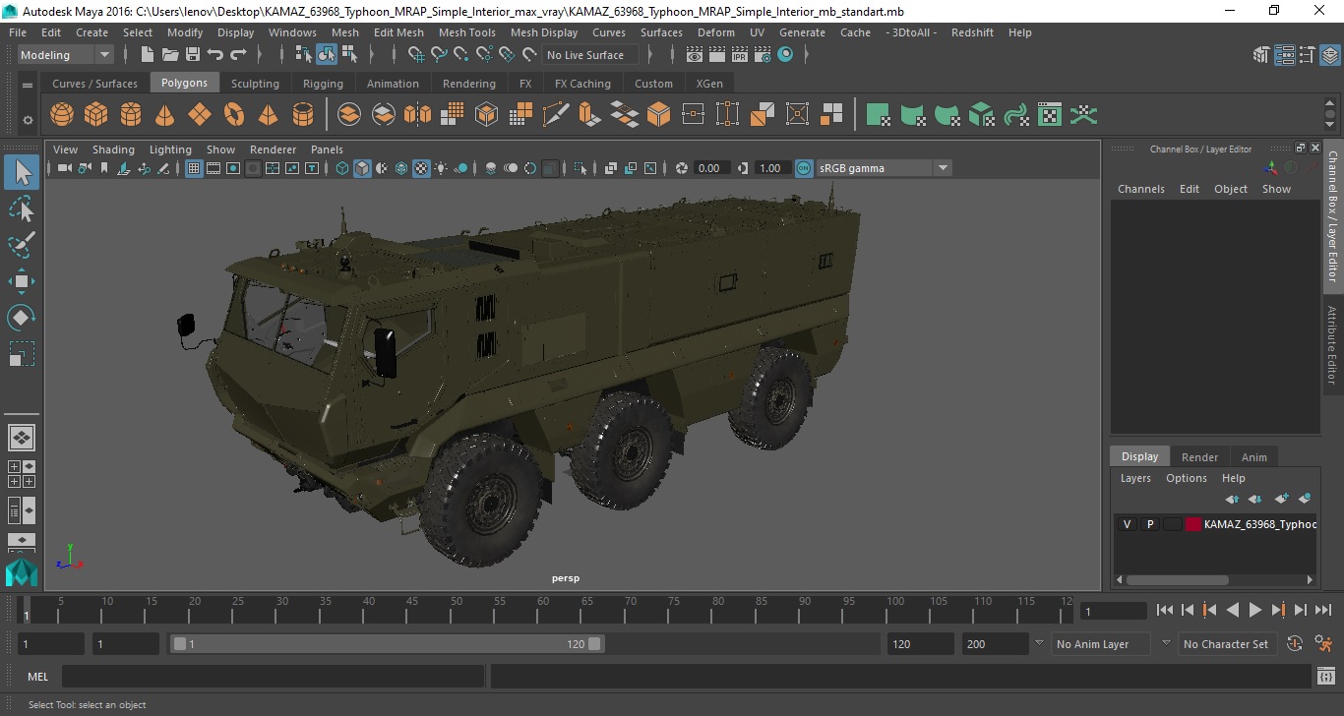Click the MEL command input field
The image size is (1344, 716).
click(x=274, y=677)
